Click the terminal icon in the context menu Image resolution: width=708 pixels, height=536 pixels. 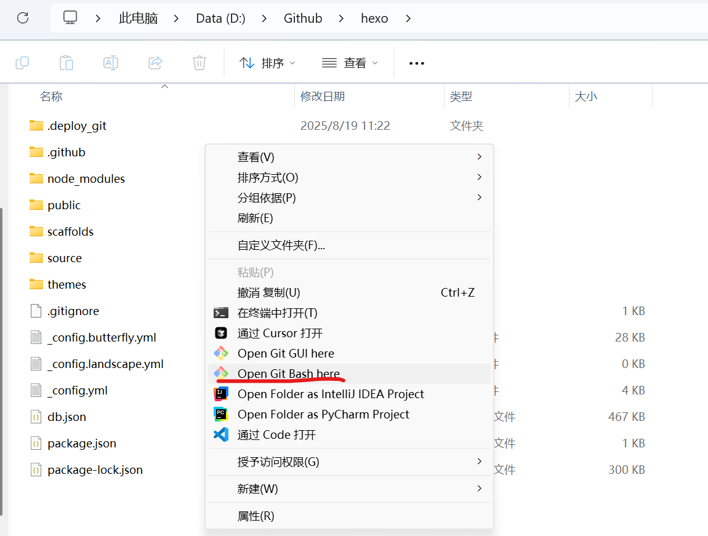point(221,313)
